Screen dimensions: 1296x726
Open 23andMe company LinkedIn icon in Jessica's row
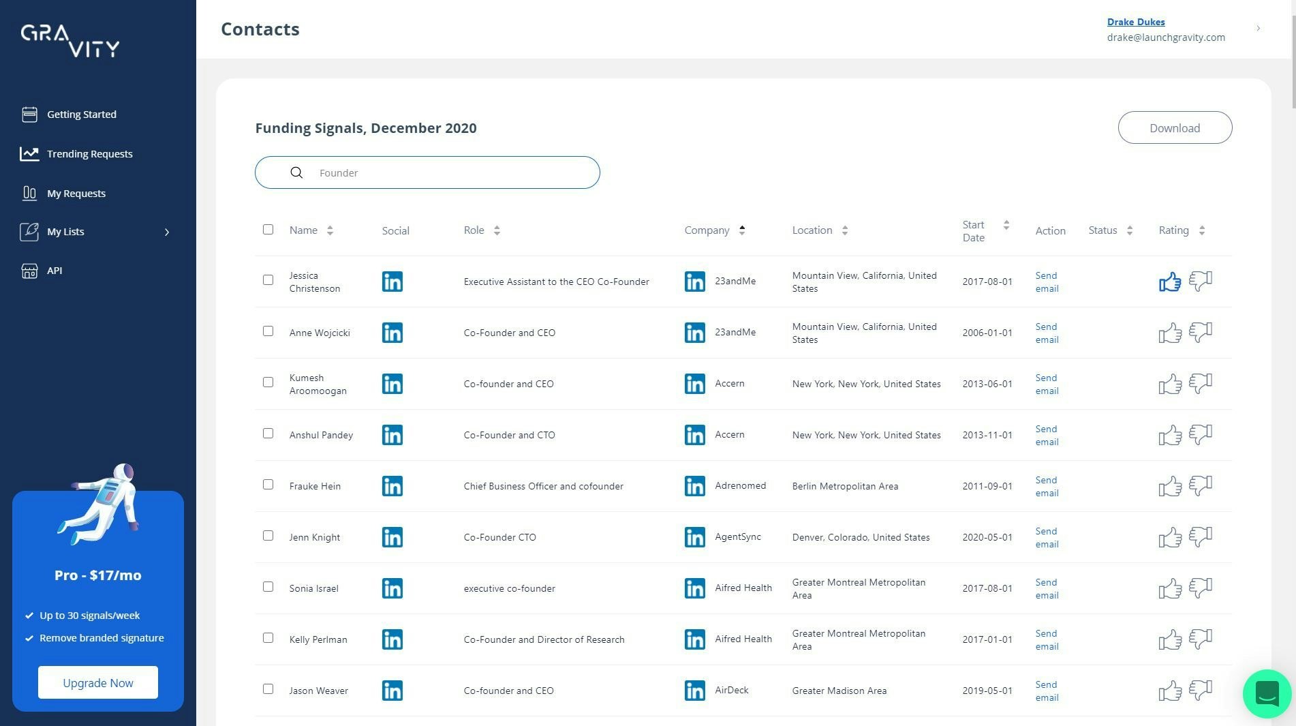[694, 282]
